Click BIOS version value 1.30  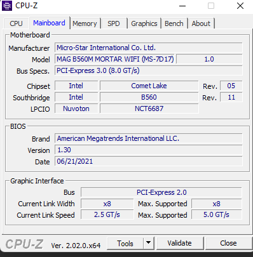click(x=149, y=150)
